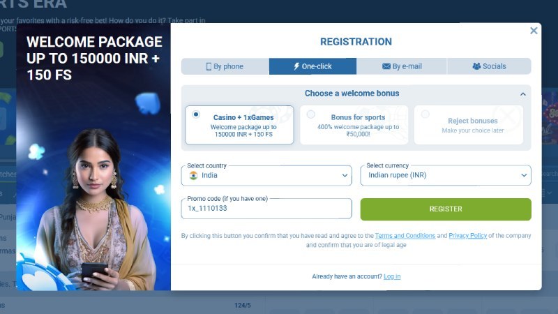Collapse the Choose a welcome bonus section
The width and height of the screenshot is (558, 314).
pos(522,94)
